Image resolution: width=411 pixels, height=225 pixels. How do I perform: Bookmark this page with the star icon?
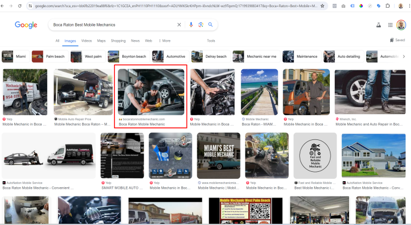(322, 6)
